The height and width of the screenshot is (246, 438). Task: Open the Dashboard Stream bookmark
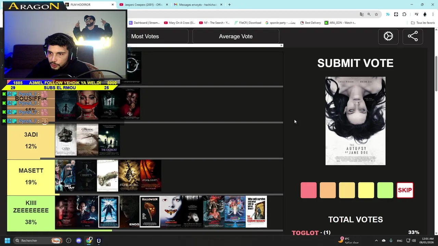pyautogui.click(x=144, y=23)
